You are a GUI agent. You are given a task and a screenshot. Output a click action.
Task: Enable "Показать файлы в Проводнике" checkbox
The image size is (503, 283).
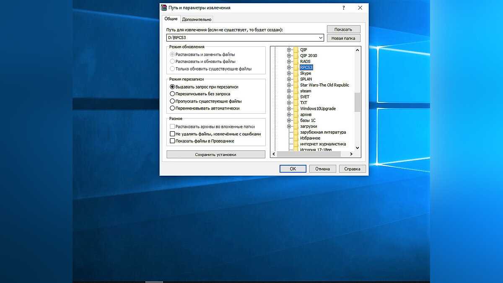[172, 141]
